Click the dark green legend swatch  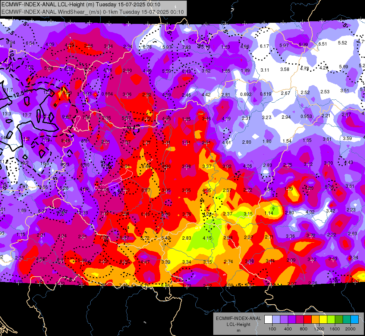[339, 320]
